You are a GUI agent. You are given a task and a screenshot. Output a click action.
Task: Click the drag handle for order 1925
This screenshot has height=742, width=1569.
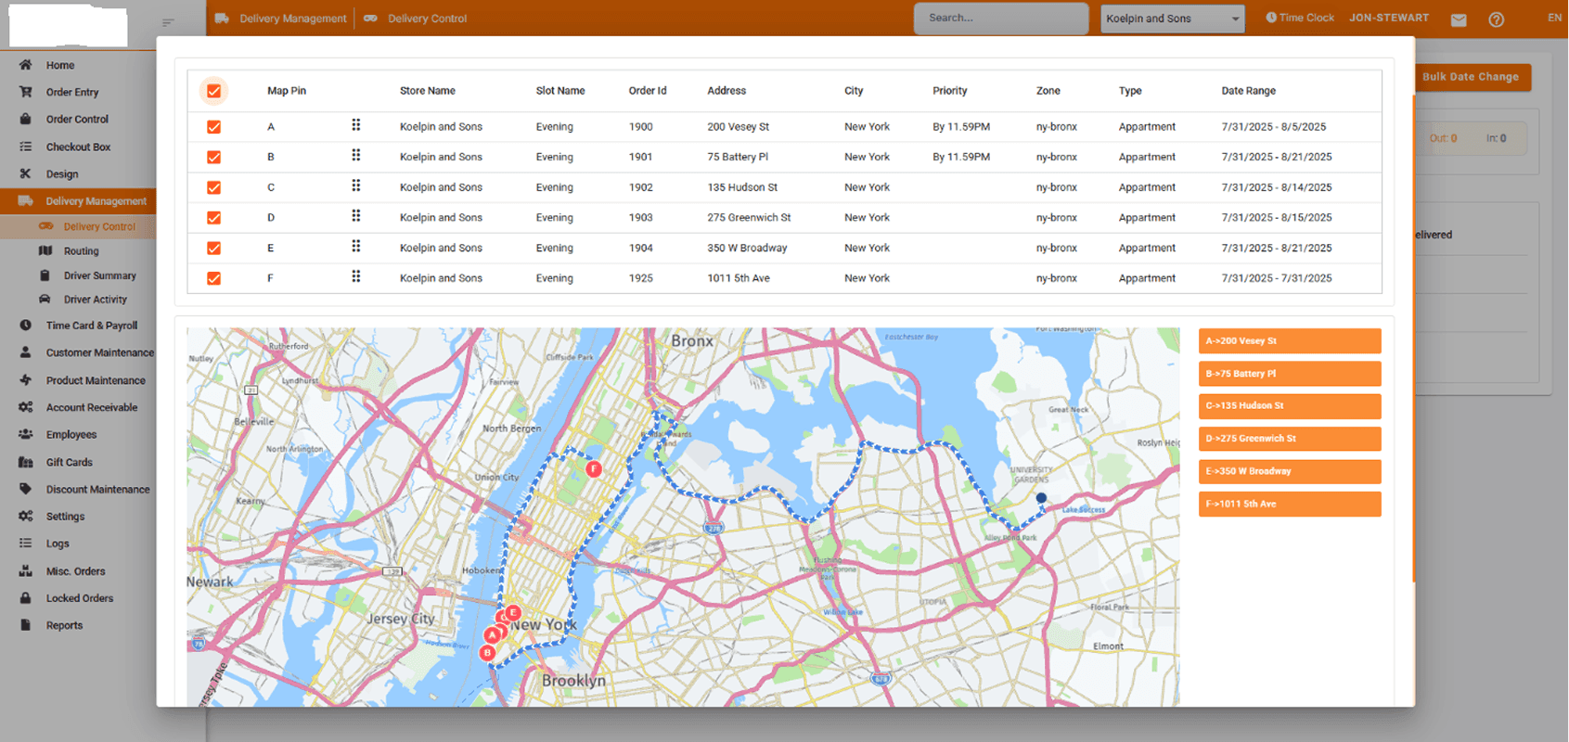[x=355, y=276]
